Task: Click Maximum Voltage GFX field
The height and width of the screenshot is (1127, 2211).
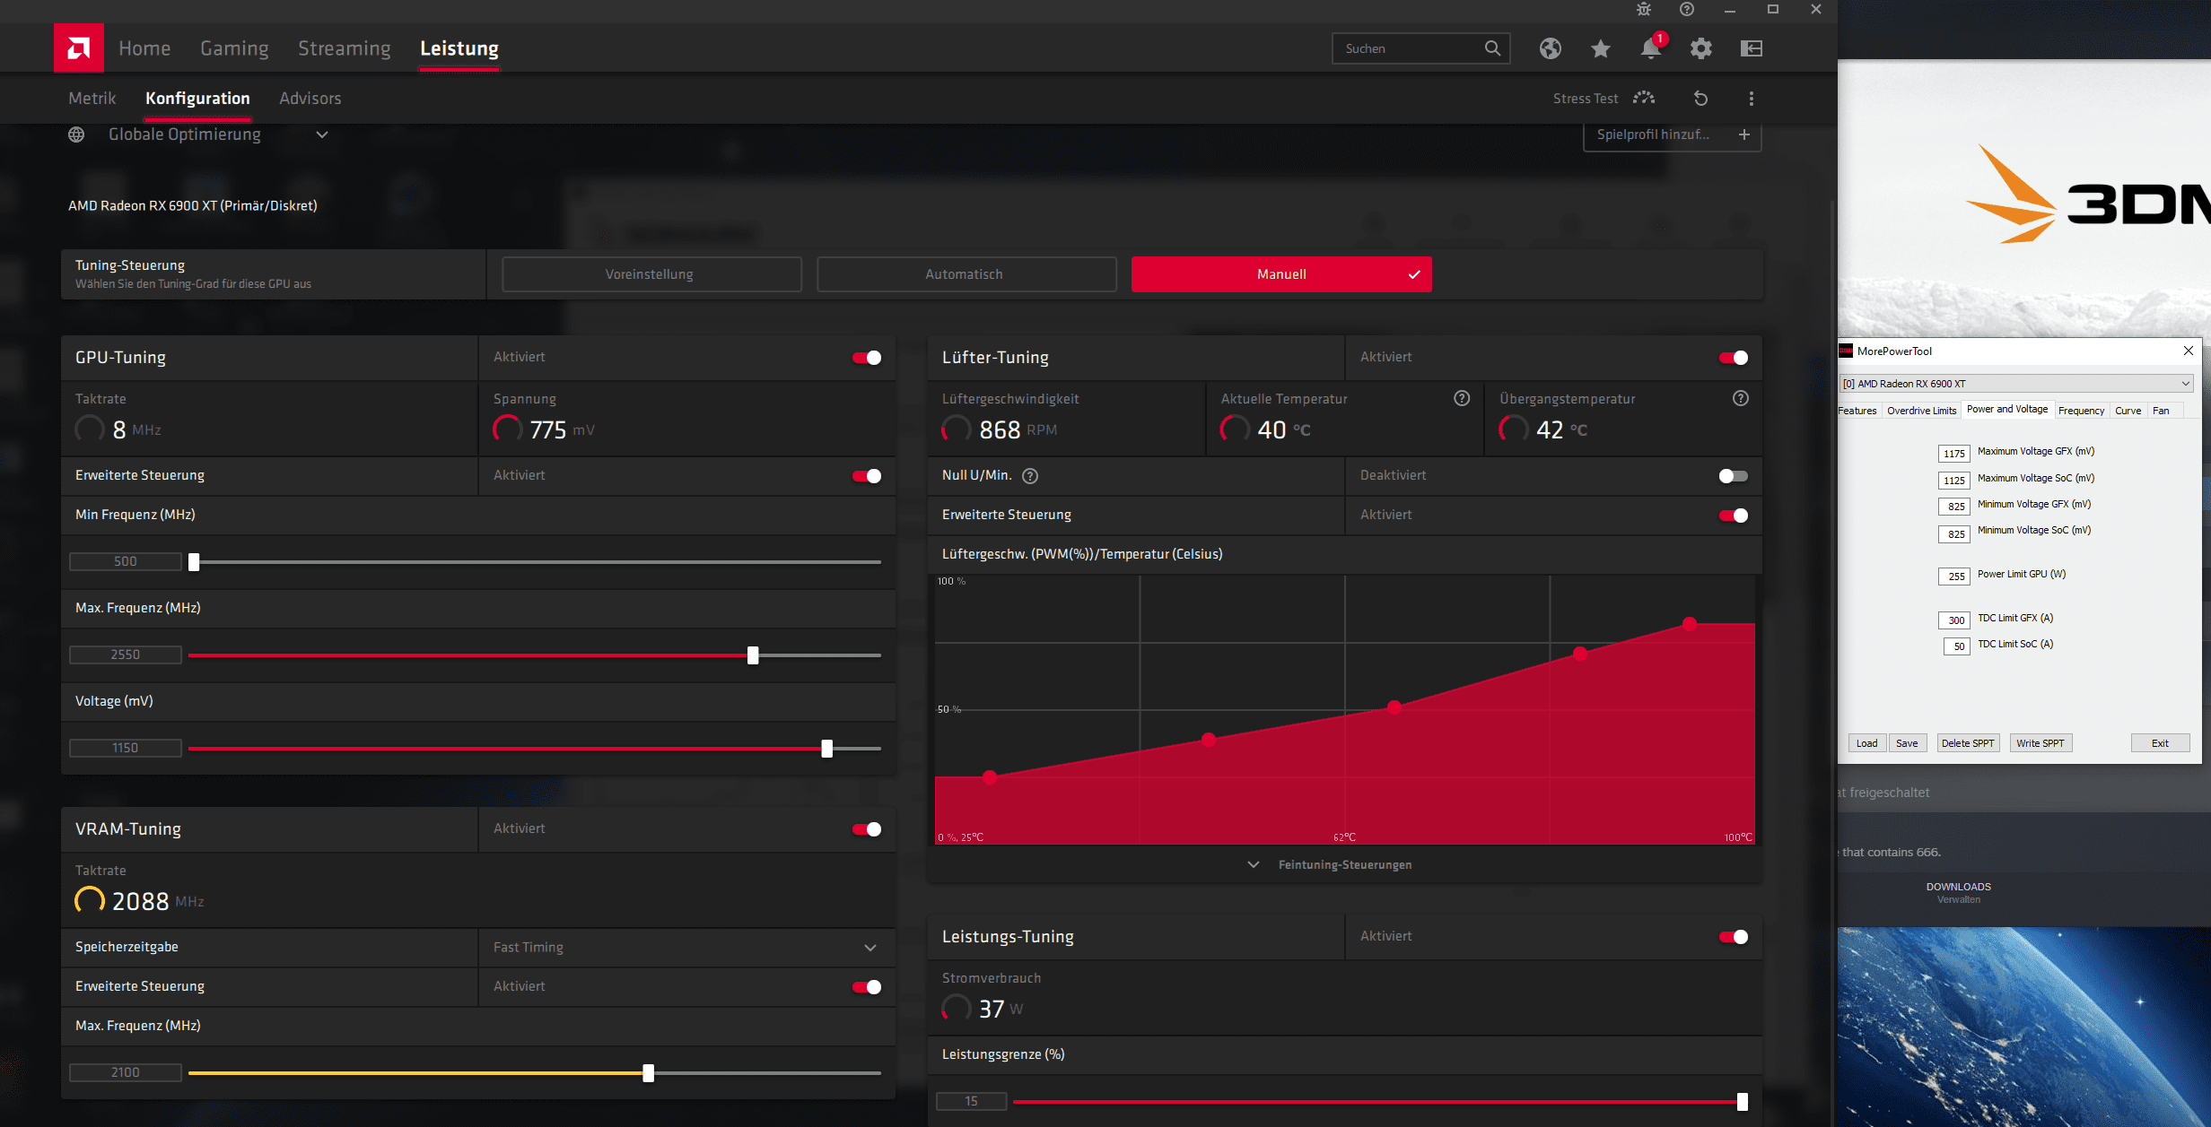Action: tap(1955, 454)
